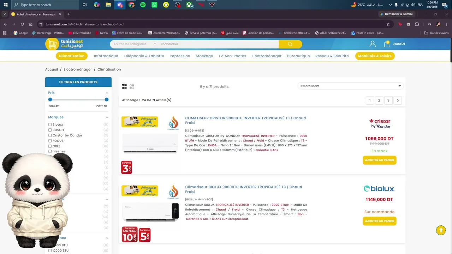452x254 pixels.
Task: Collapse the Marques filter section
Action: (x=107, y=117)
